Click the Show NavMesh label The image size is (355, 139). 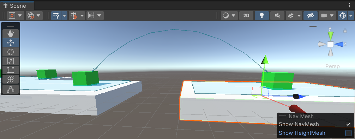299,124
